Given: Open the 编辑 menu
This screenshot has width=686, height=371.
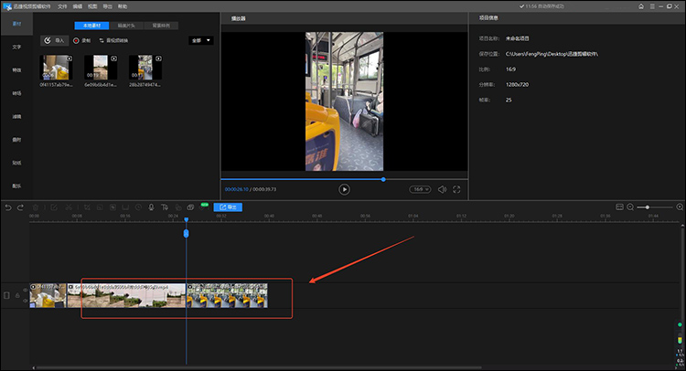Looking at the screenshot, I should click(x=78, y=6).
